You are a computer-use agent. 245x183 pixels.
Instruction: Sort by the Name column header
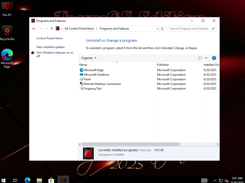[x=117, y=65]
